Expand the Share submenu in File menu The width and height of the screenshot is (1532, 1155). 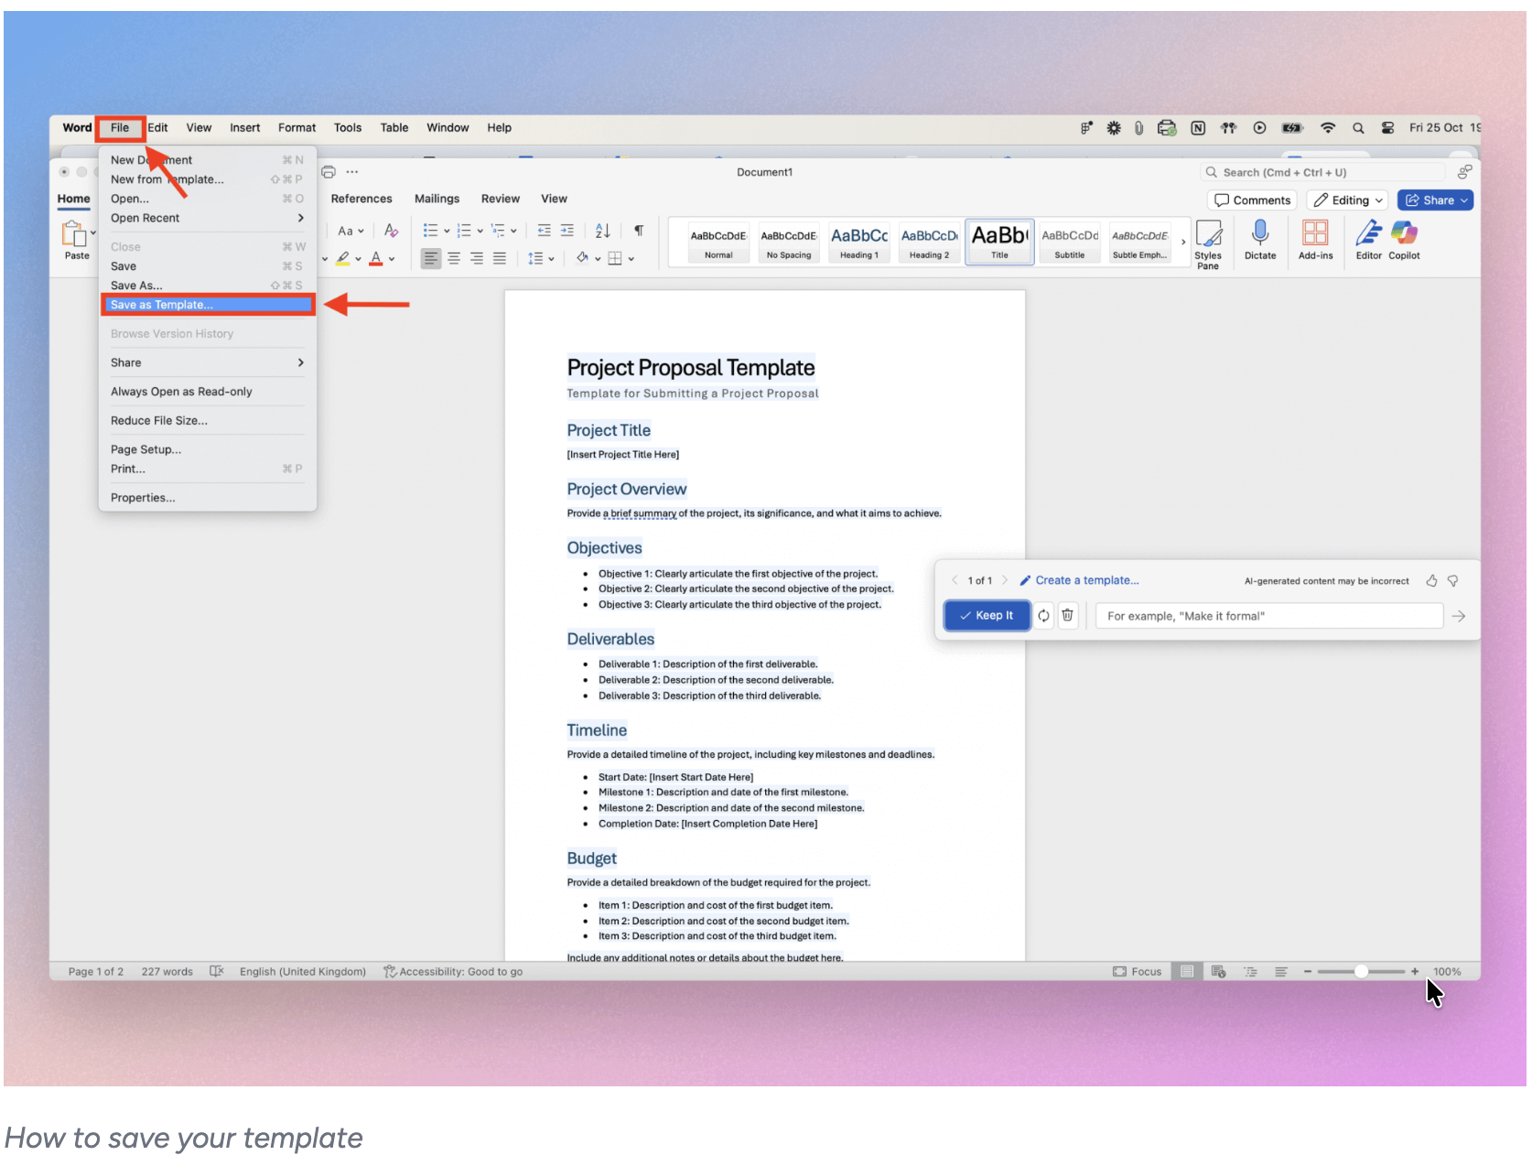pos(300,362)
